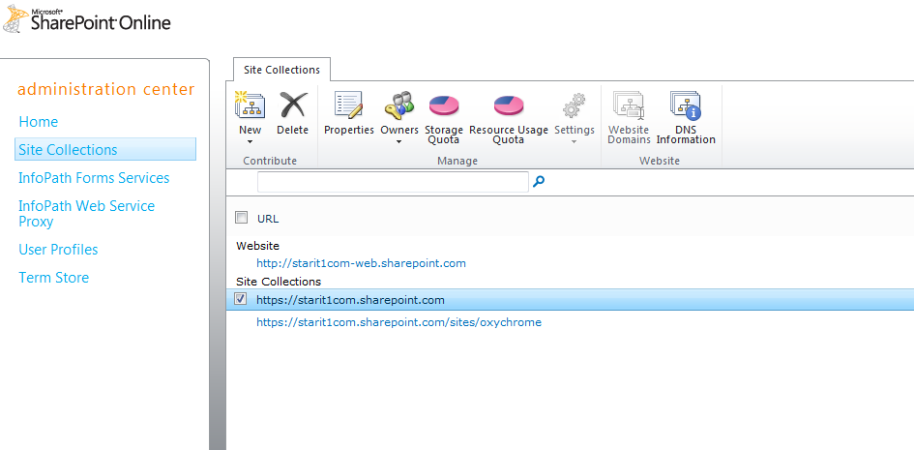Expand the Settings dropdown arrow

point(575,141)
